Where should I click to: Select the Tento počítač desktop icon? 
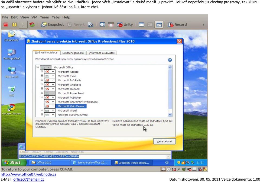click(12, 54)
